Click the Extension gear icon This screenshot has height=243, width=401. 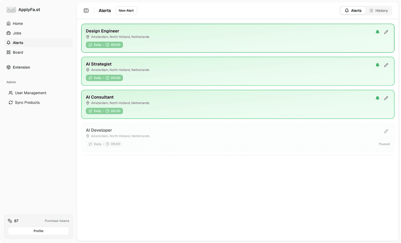point(8,67)
